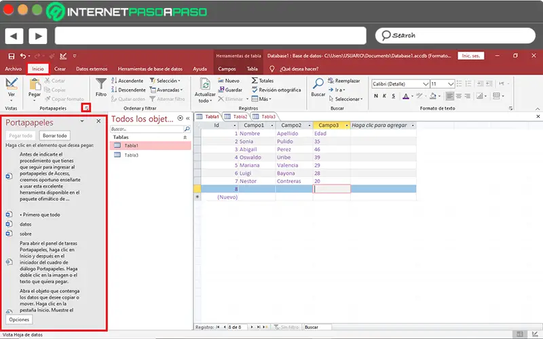543x339 pixels.
Task: Align text left in Formato de texto
Action: (x=449, y=96)
